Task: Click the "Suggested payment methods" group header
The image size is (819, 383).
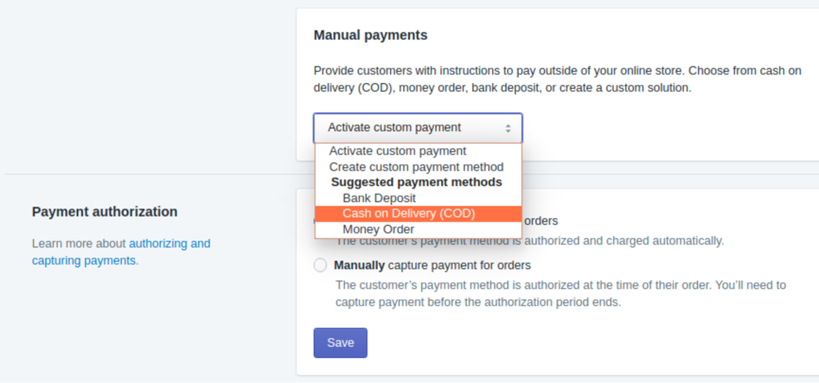Action: pos(416,182)
